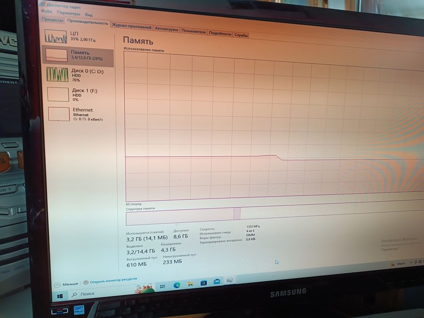Switch to the Службы tab

point(241,35)
